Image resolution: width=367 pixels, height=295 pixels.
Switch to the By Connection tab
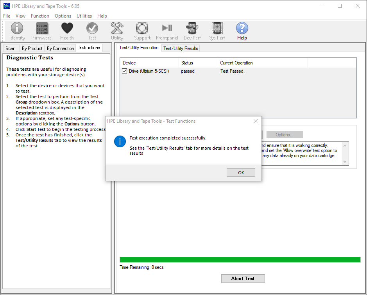click(61, 48)
